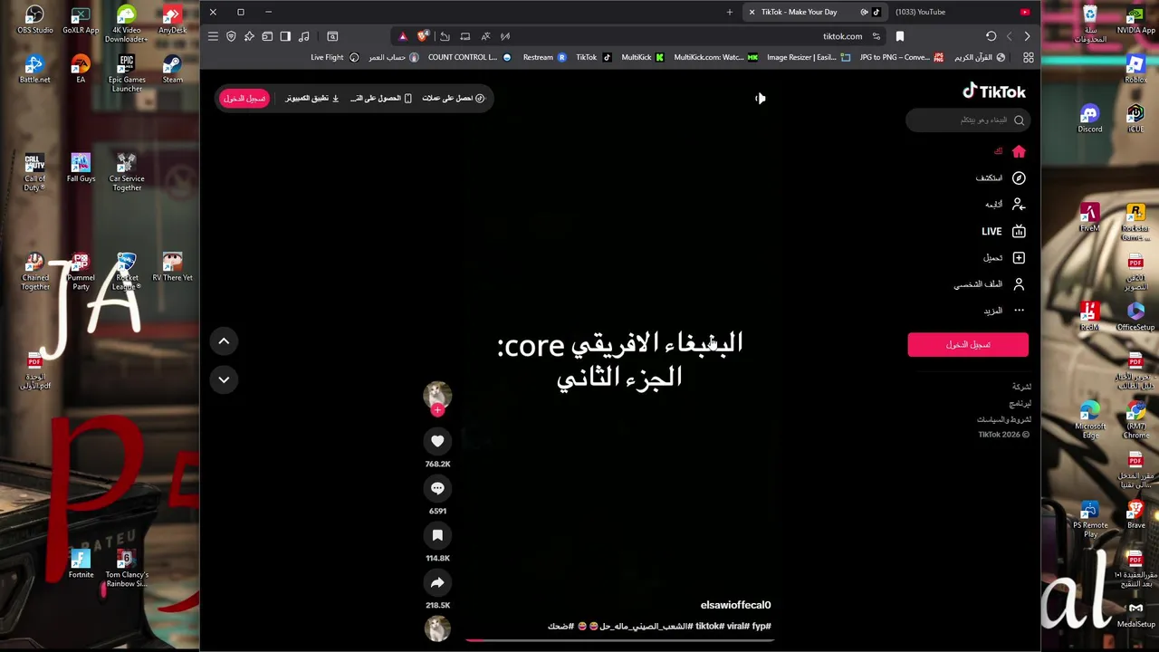Open Steam desktop icon
Screen dimensions: 1159x652
pyautogui.click(x=172, y=69)
